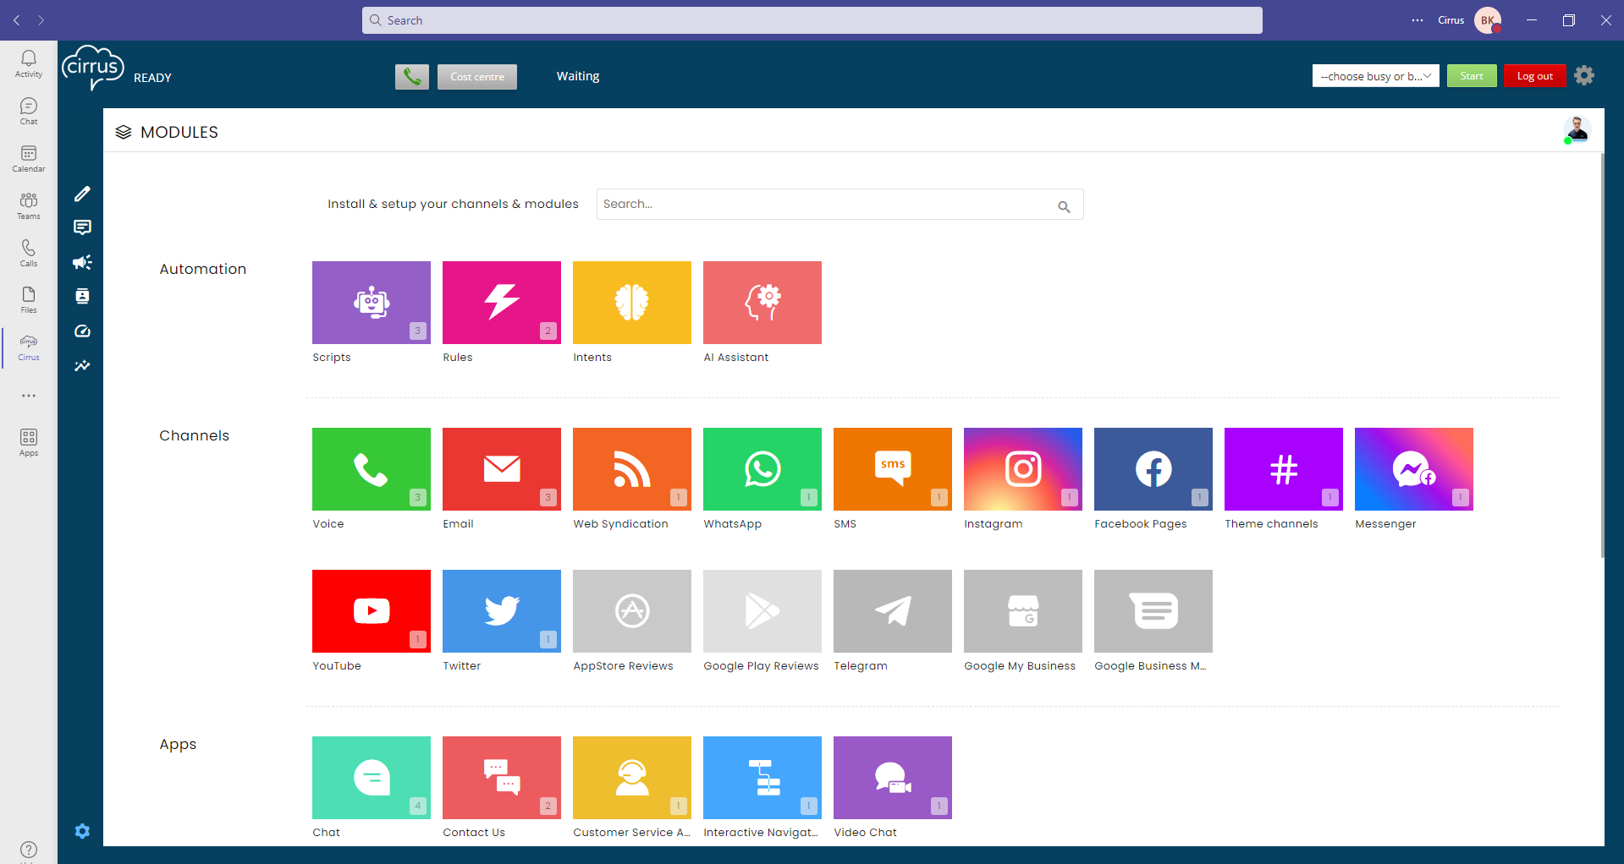Open the dashboard gauge icon

(81, 331)
